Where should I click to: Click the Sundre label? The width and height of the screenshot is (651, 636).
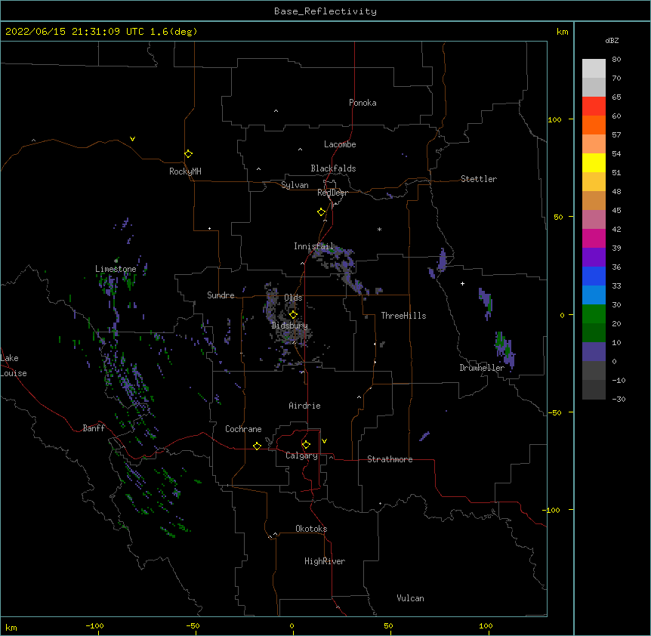coord(221,295)
